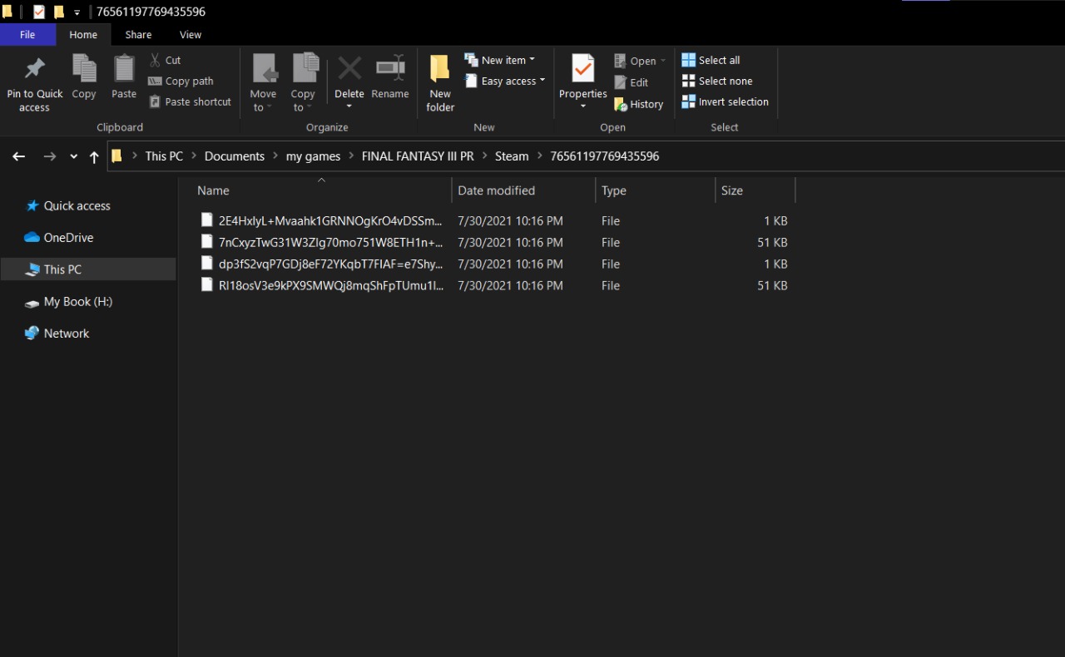Open the recent locations chevron dropdown
Screen dimensions: 1065x657
click(74, 156)
